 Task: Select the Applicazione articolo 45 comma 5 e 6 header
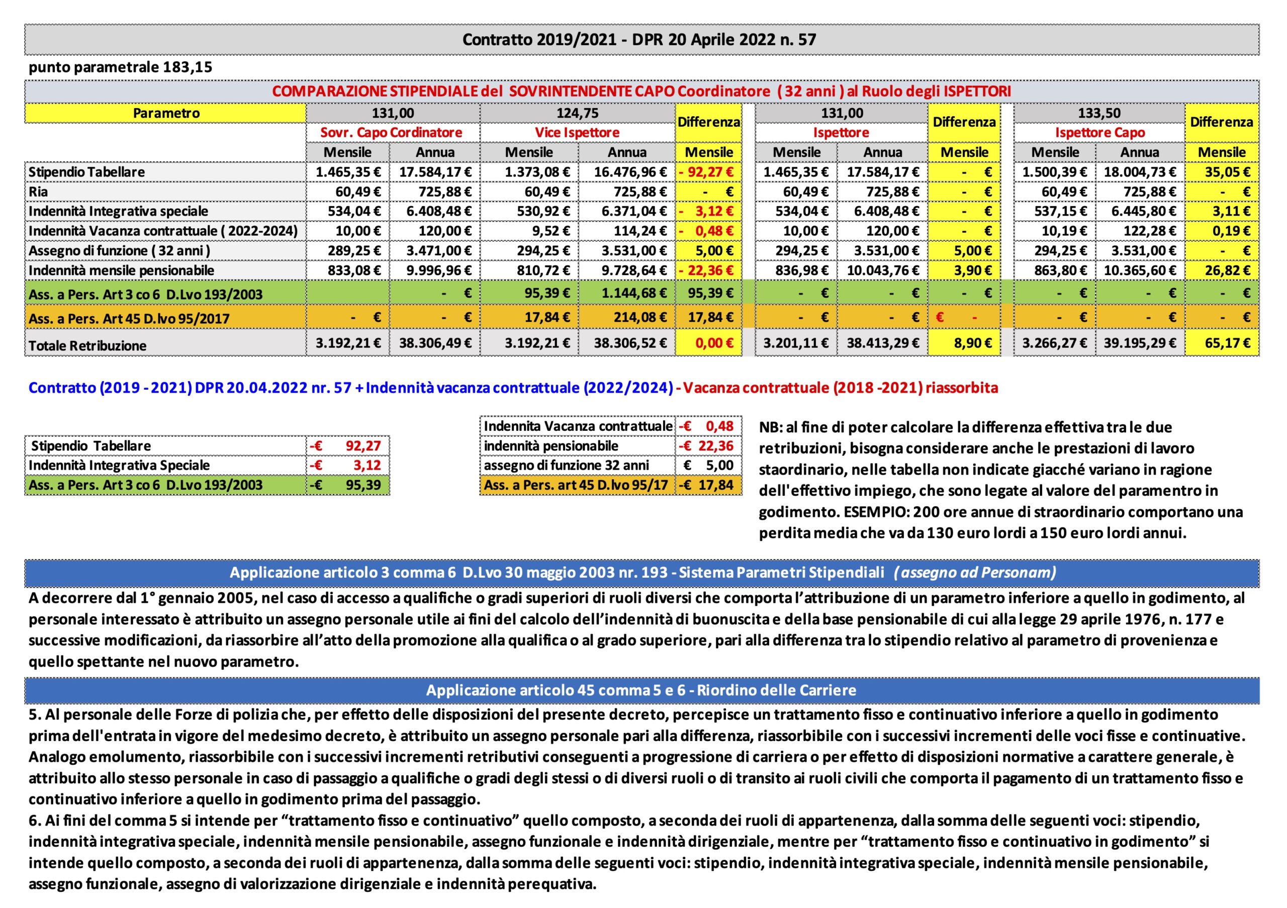[x=642, y=690]
